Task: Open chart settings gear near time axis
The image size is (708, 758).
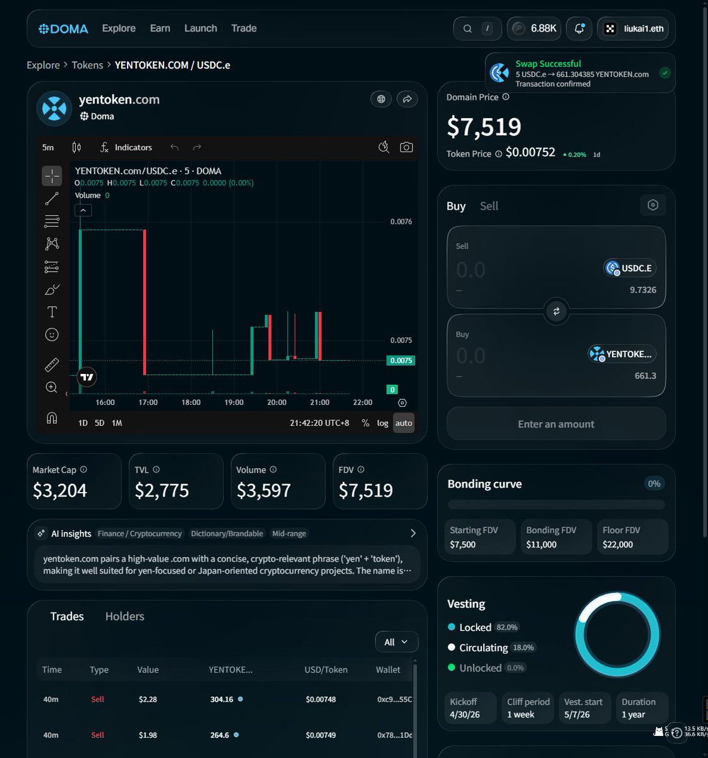Action: (x=402, y=402)
